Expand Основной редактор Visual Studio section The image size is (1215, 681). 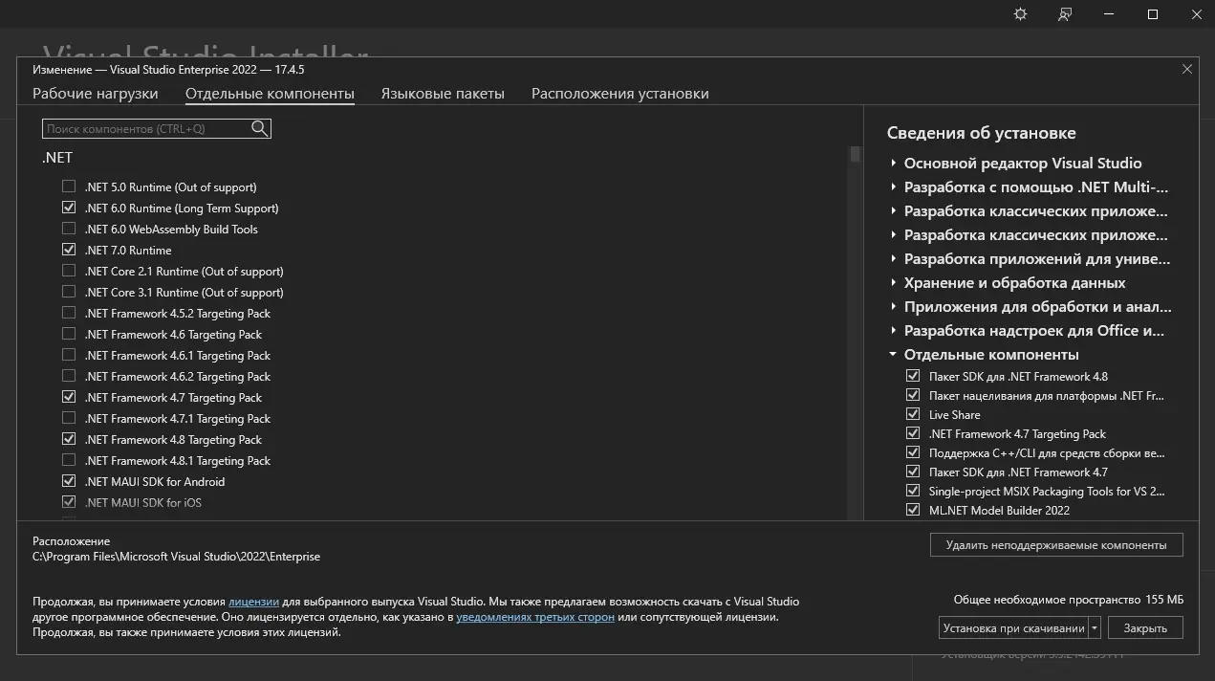tap(894, 164)
